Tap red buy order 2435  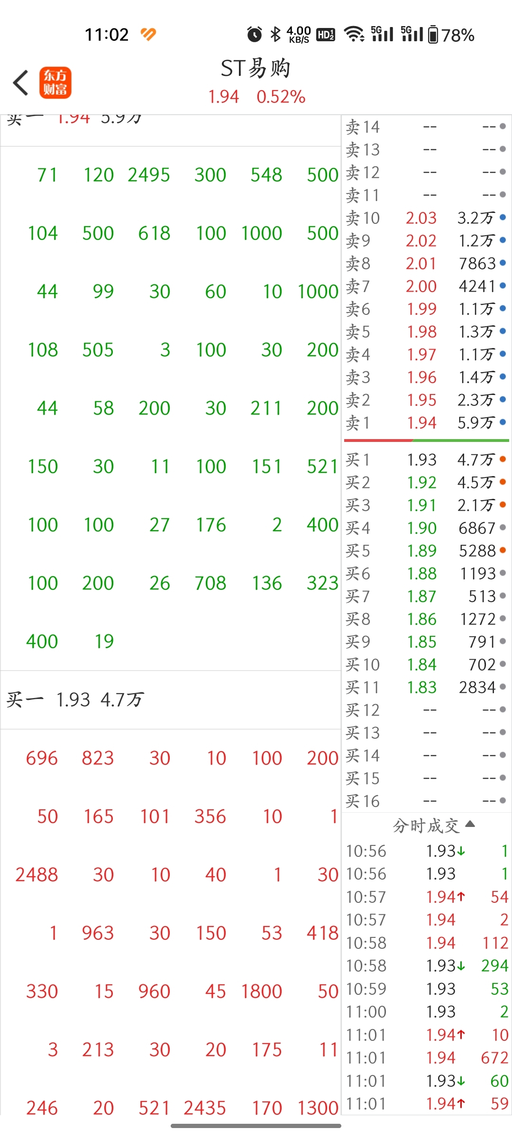tap(205, 1108)
